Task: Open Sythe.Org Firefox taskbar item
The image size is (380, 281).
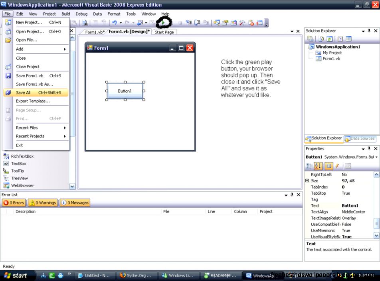Action: (x=136, y=275)
